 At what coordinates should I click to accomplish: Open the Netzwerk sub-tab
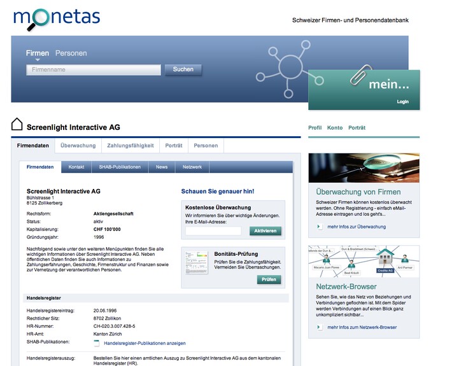click(192, 167)
